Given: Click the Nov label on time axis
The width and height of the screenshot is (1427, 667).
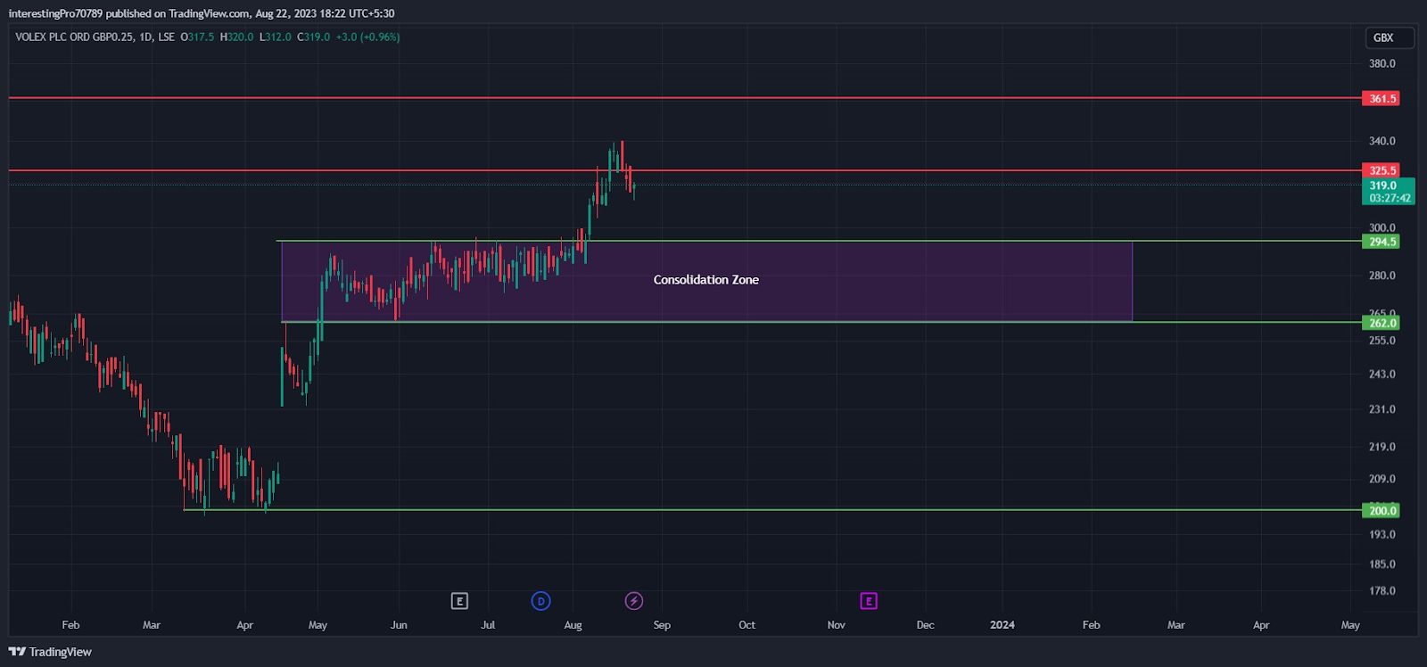Looking at the screenshot, I should pyautogui.click(x=836, y=625).
